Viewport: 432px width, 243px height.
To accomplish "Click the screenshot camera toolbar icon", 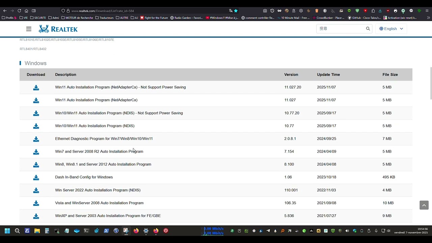I will pyautogui.click(x=265, y=11).
